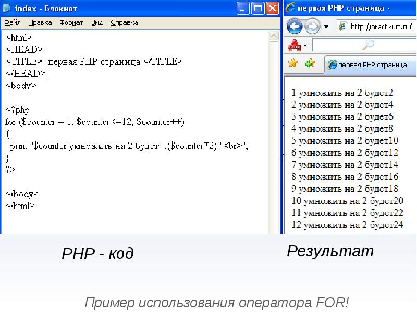This screenshot has height=312, width=417.
Task: Click the browser Forward arrow button
Action: pyautogui.click(x=312, y=26)
